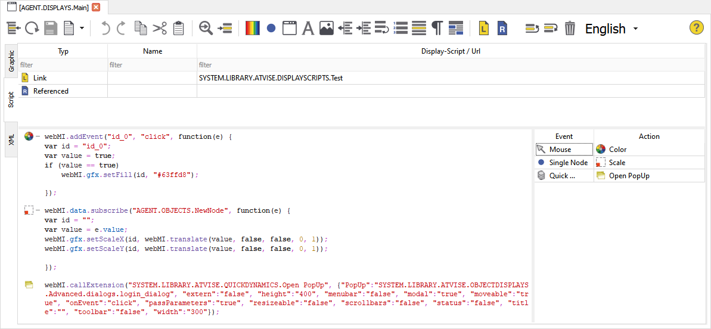Click the "AGENT.OBJECTS.NewNode" string in code
Screen dimensions: 711x329
179,210
